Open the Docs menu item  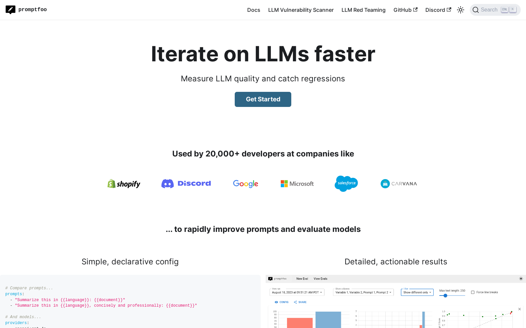[x=253, y=10]
